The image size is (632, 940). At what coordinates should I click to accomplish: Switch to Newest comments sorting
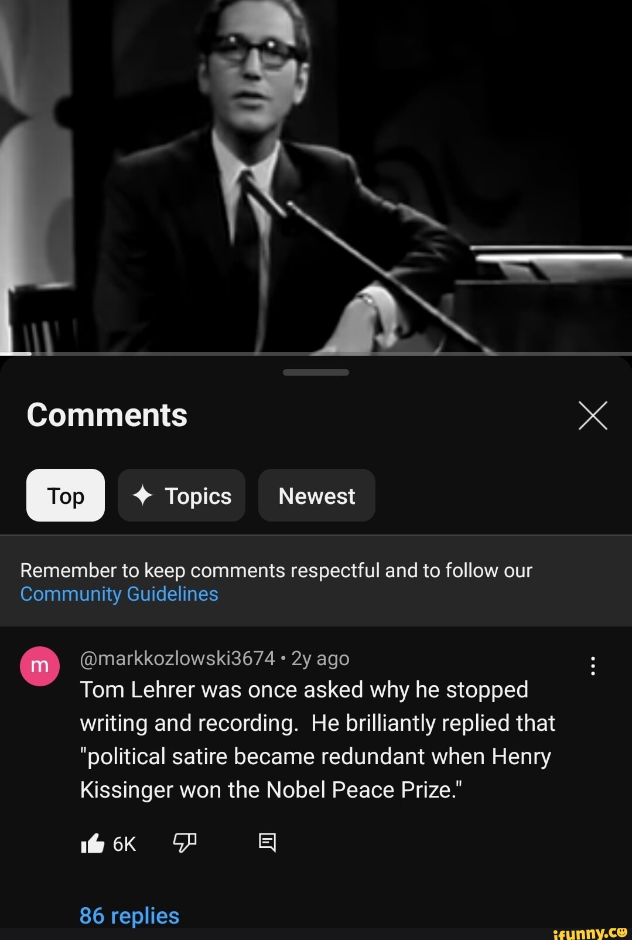pyautogui.click(x=317, y=495)
